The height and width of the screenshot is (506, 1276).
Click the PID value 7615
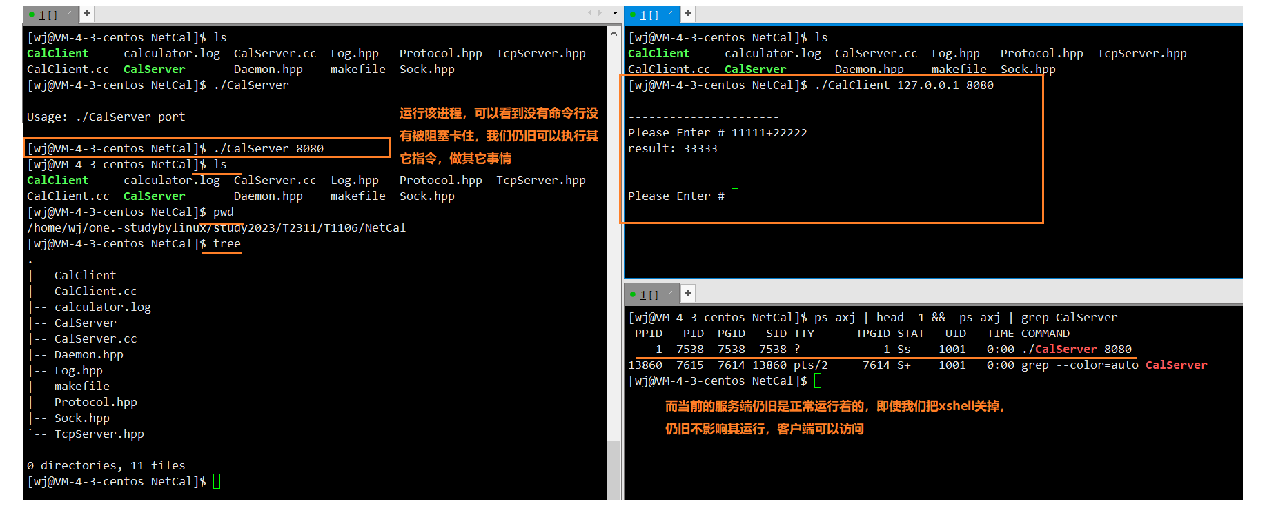pyautogui.click(x=690, y=365)
